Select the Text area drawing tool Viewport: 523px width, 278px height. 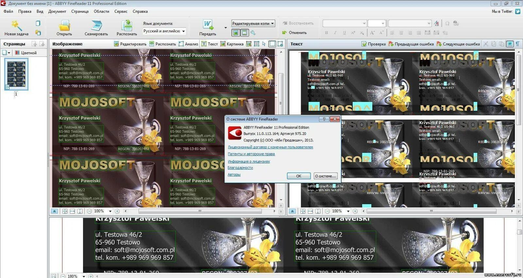pos(210,44)
